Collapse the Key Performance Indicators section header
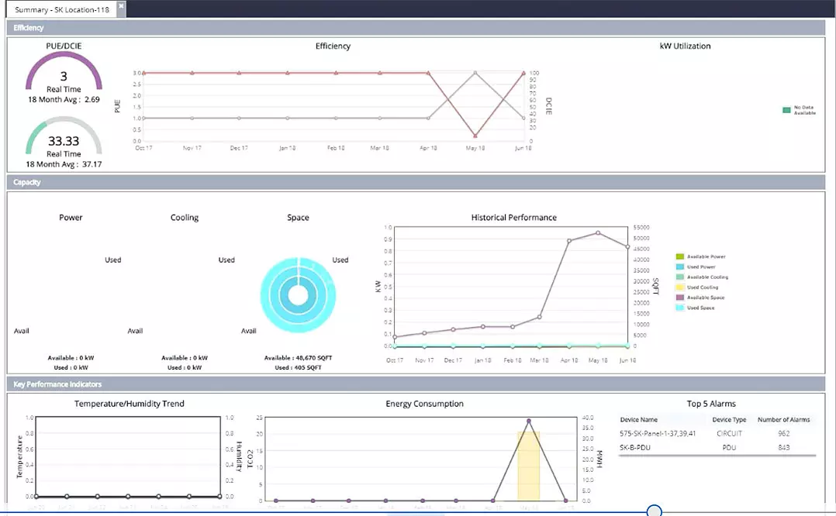The image size is (836, 516). pos(416,384)
